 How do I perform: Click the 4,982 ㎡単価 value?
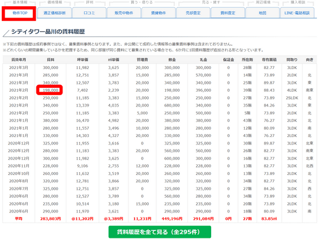tap(114, 121)
